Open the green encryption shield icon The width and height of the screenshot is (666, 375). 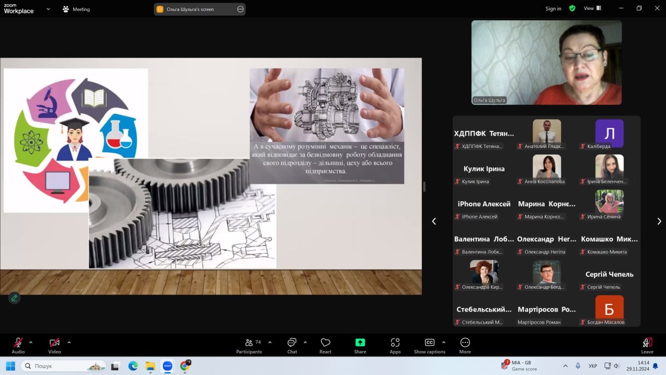(x=572, y=8)
